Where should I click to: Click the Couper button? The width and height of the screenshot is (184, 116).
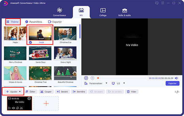tap(46, 92)
